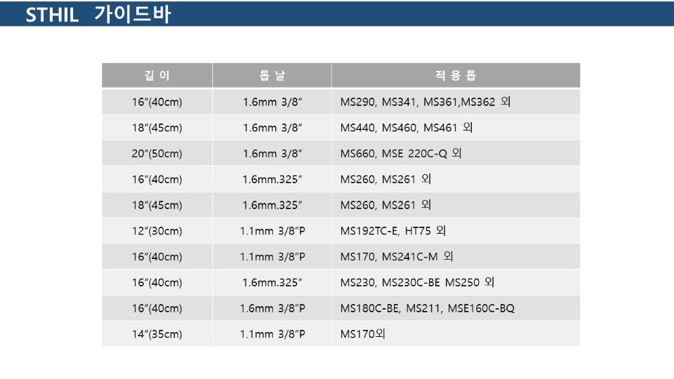Click the MS290, MS341, MS361 cell
The width and height of the screenshot is (674, 379).
[x=425, y=102]
